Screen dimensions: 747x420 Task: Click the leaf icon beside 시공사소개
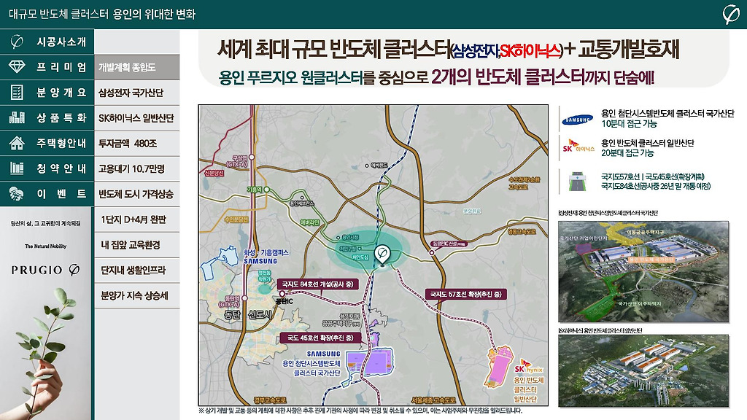coord(17,42)
